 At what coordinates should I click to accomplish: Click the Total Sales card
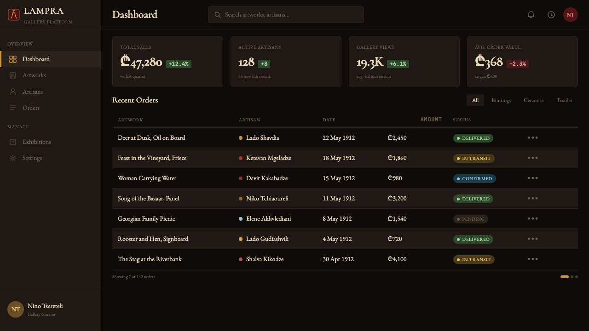pos(167,62)
